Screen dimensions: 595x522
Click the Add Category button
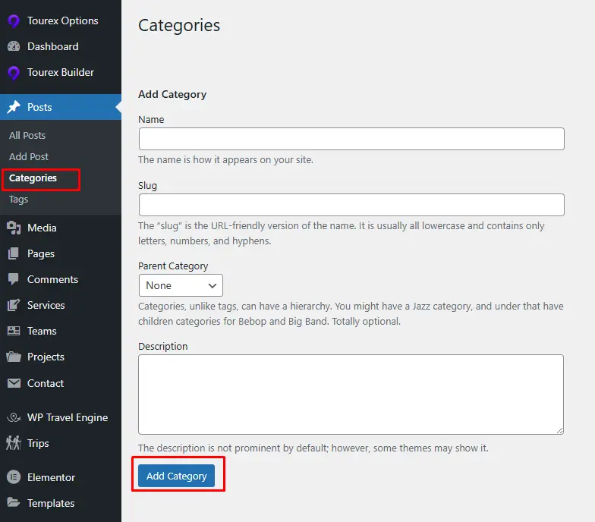click(x=176, y=476)
